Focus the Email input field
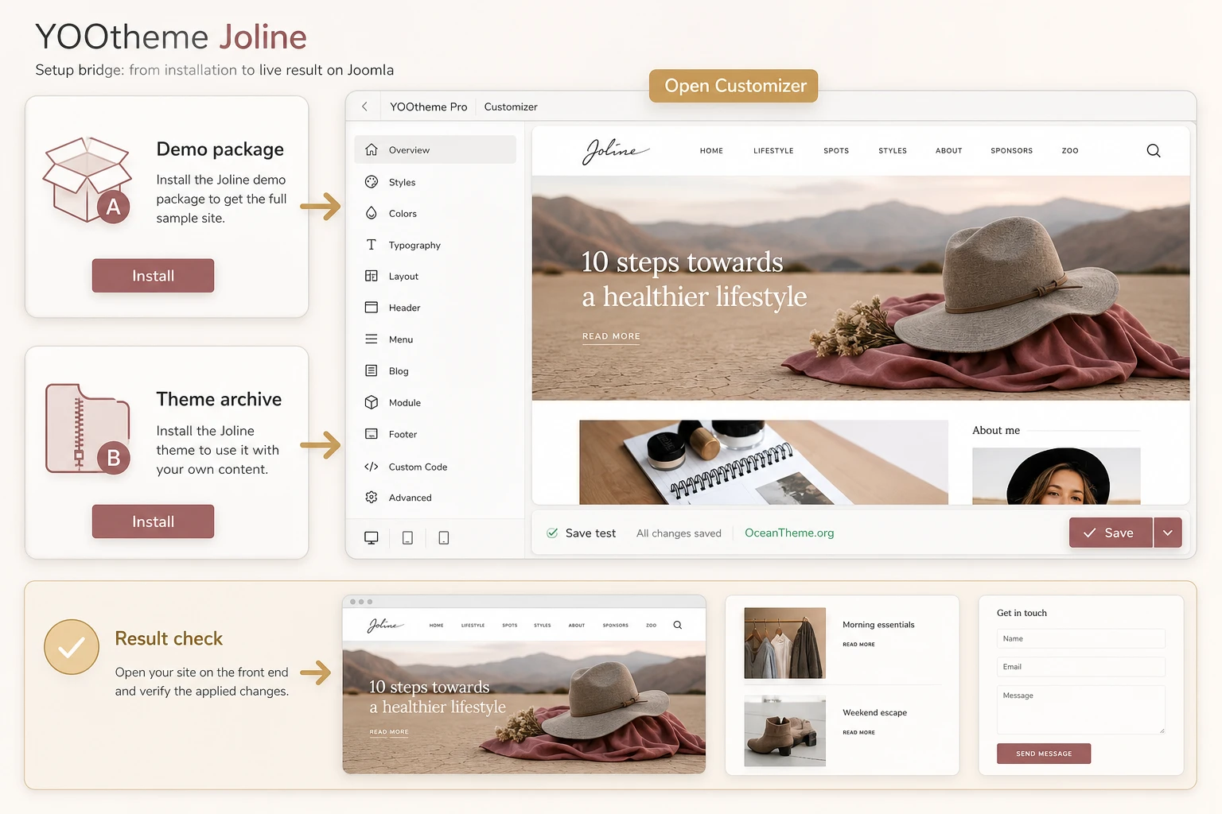Screen dimensions: 1222x814 point(1080,667)
